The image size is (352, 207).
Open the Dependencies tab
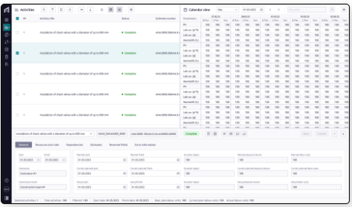[x=75, y=144]
